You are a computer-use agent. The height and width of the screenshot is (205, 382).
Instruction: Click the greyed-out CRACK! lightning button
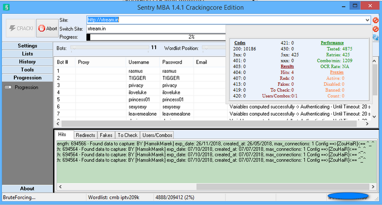pos(21,28)
